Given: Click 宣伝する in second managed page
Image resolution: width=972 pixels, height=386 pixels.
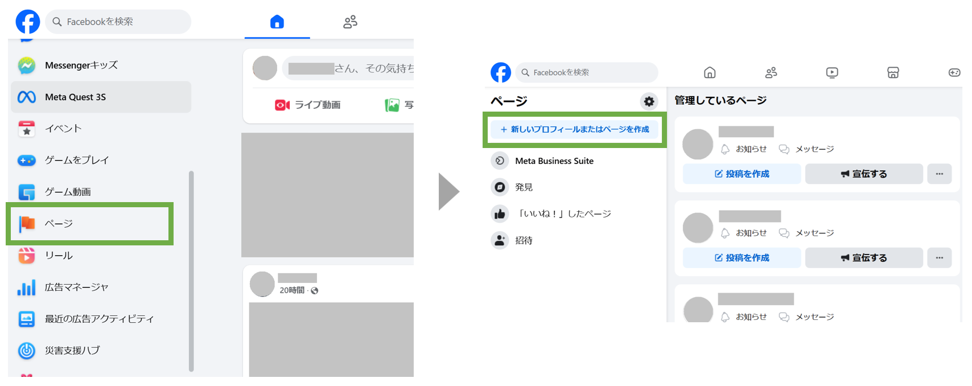Looking at the screenshot, I should pyautogui.click(x=864, y=258).
